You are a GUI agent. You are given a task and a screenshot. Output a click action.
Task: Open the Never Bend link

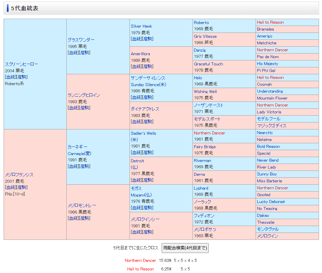click(267, 160)
